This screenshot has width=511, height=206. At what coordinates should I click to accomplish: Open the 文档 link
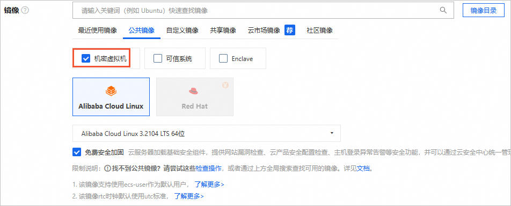pyautogui.click(x=363, y=169)
